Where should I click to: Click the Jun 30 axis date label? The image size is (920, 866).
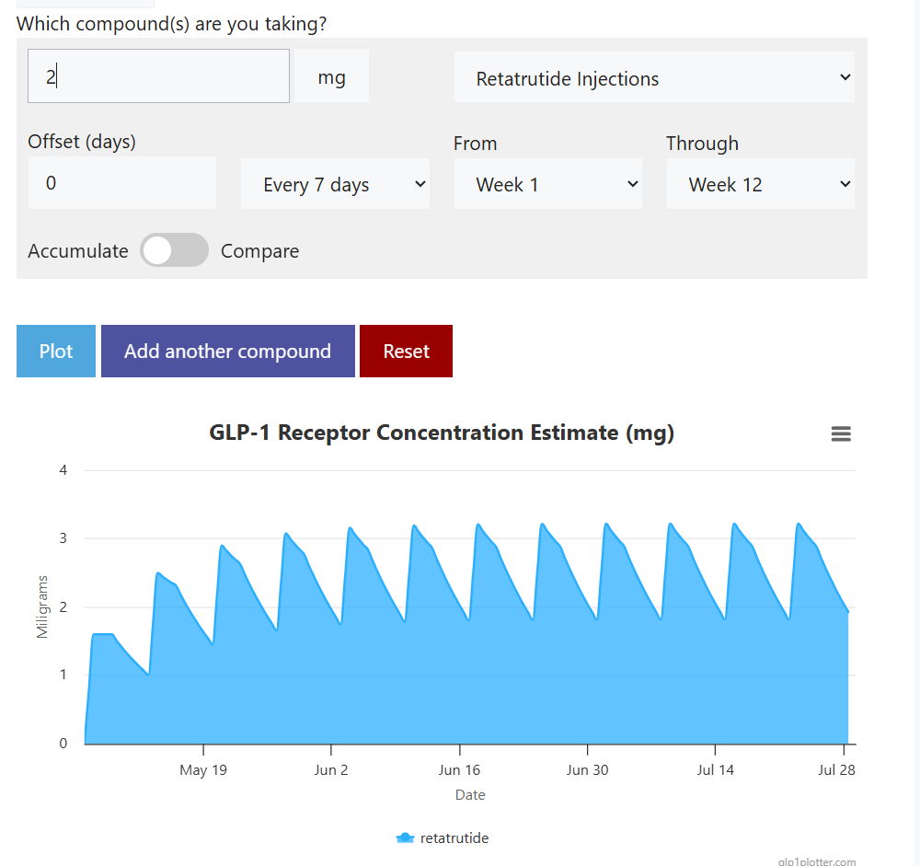587,769
